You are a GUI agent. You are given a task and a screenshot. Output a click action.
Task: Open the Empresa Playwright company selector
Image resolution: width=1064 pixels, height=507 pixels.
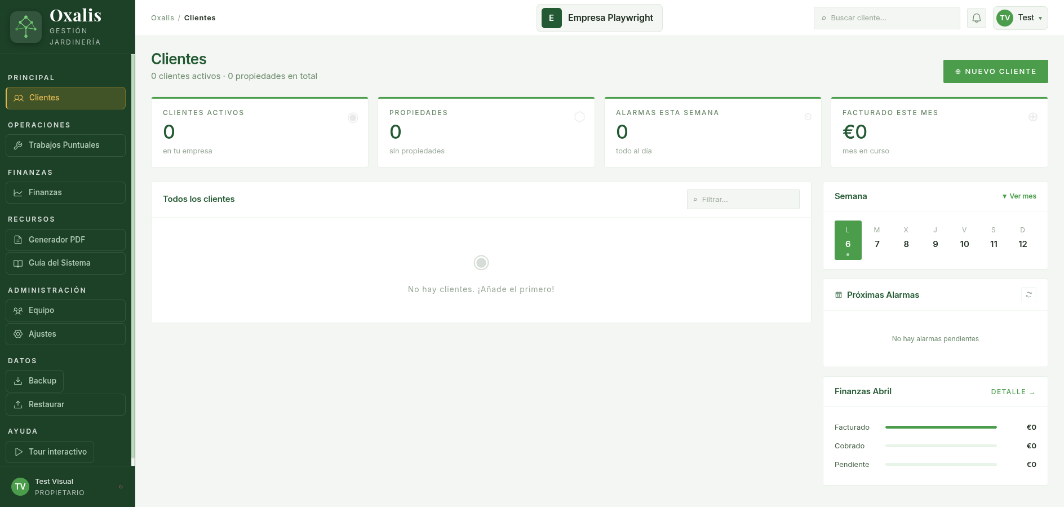click(x=599, y=18)
